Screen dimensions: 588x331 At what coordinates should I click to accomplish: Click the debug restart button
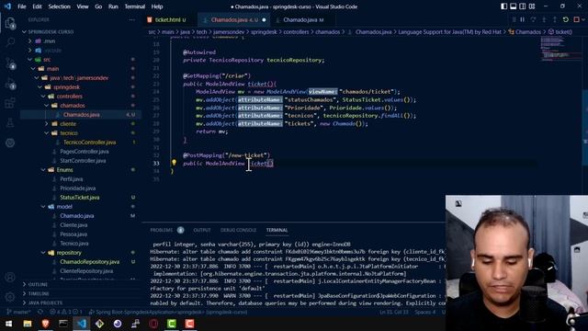coord(566,19)
